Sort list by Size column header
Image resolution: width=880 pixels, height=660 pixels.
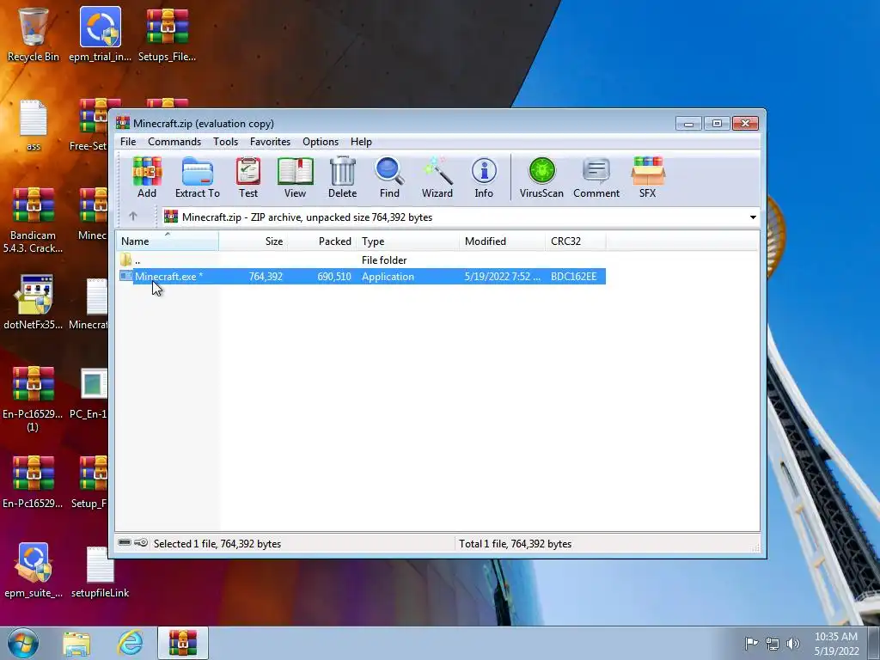[x=253, y=241]
